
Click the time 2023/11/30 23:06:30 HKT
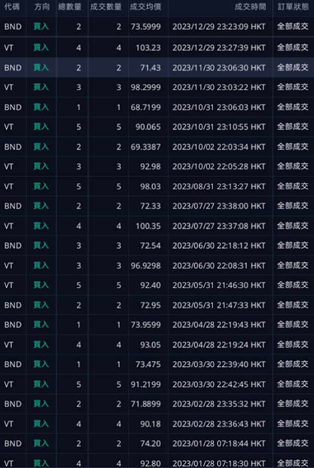tap(219, 68)
